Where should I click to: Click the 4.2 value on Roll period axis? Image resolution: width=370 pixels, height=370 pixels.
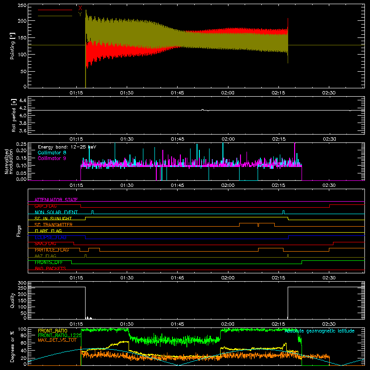coord(23,108)
